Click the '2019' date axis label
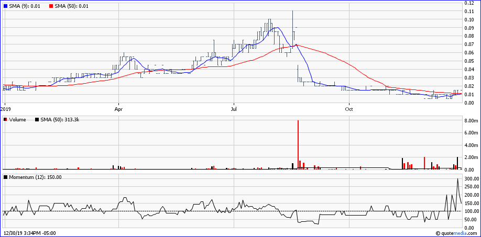Screen dimensions: 481x237 pyautogui.click(x=6, y=109)
